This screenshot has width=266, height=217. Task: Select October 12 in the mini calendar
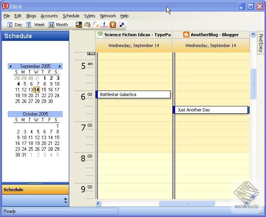point(37,138)
